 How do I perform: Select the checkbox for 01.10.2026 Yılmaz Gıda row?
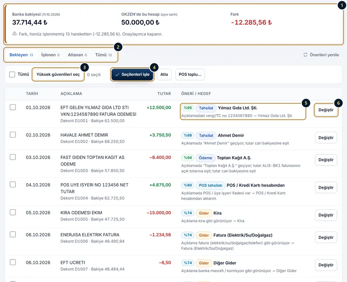point(13,107)
